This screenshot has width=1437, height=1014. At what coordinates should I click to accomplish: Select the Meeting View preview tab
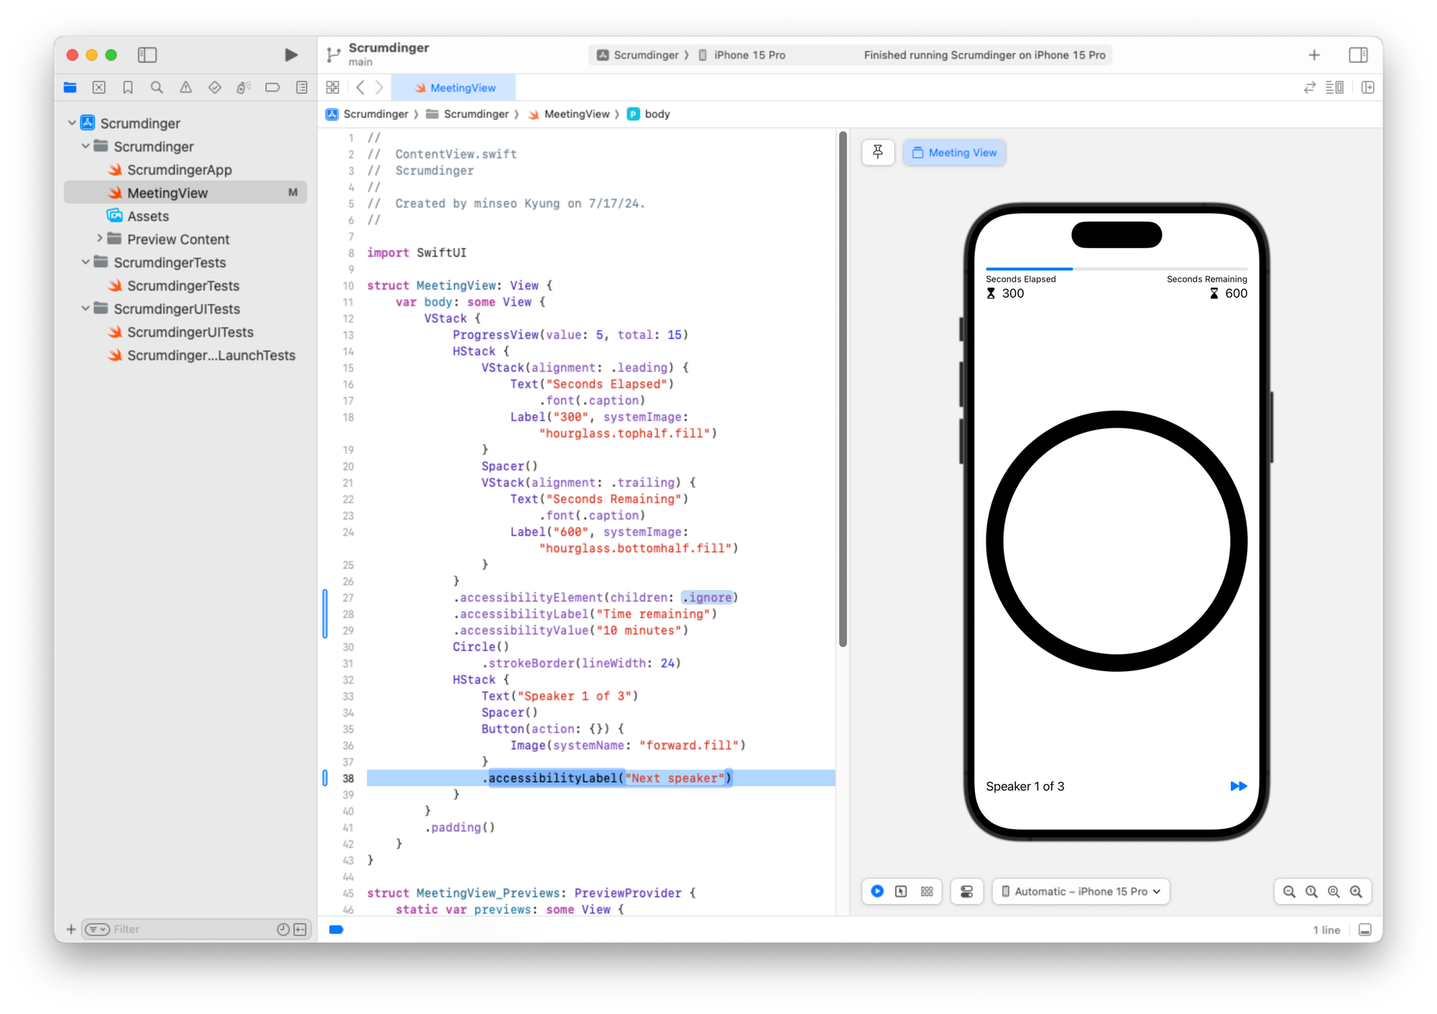pyautogui.click(x=954, y=152)
